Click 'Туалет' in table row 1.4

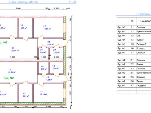[x=140, y=40]
